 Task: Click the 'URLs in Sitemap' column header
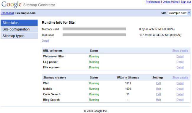[x=128, y=78]
